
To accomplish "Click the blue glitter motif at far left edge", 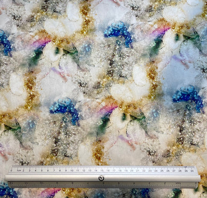I will pyautogui.click(x=5, y=43).
